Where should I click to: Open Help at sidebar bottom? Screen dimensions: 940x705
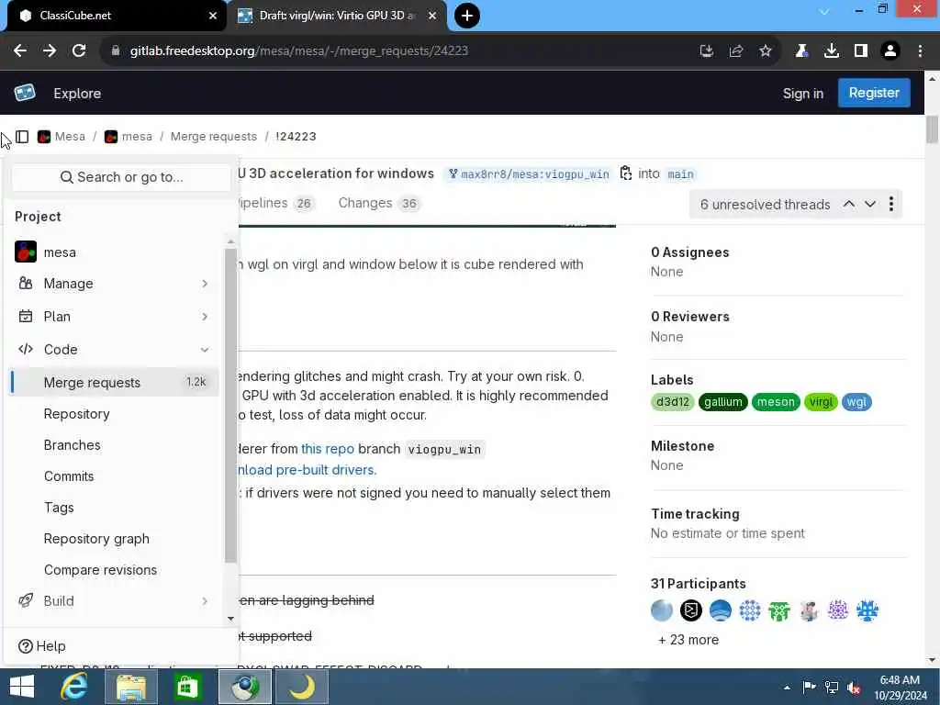[x=42, y=645]
